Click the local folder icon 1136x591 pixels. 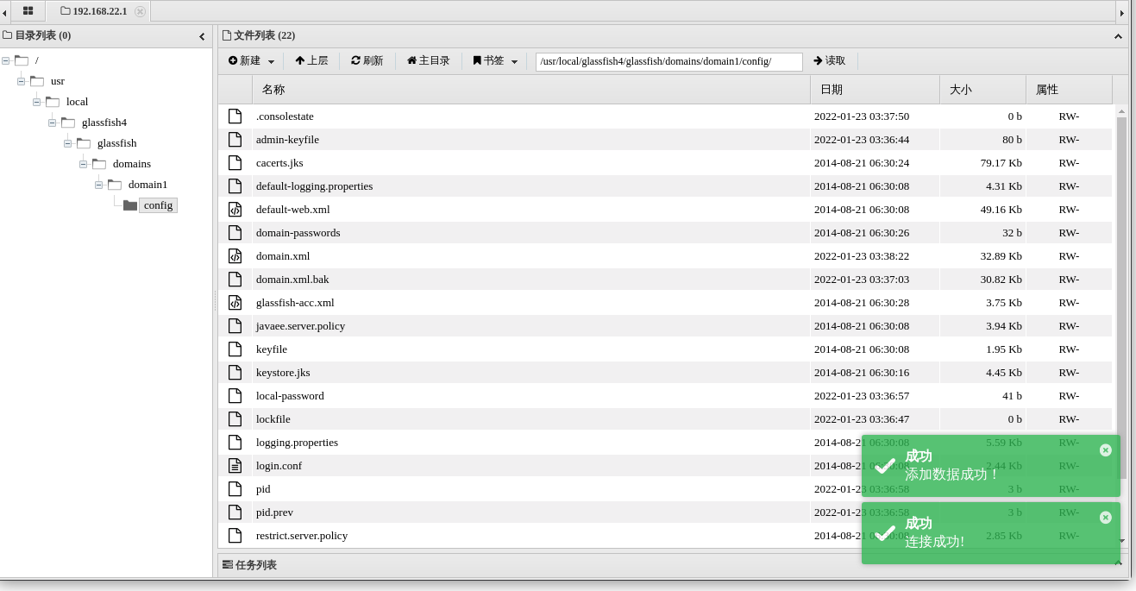pos(53,102)
